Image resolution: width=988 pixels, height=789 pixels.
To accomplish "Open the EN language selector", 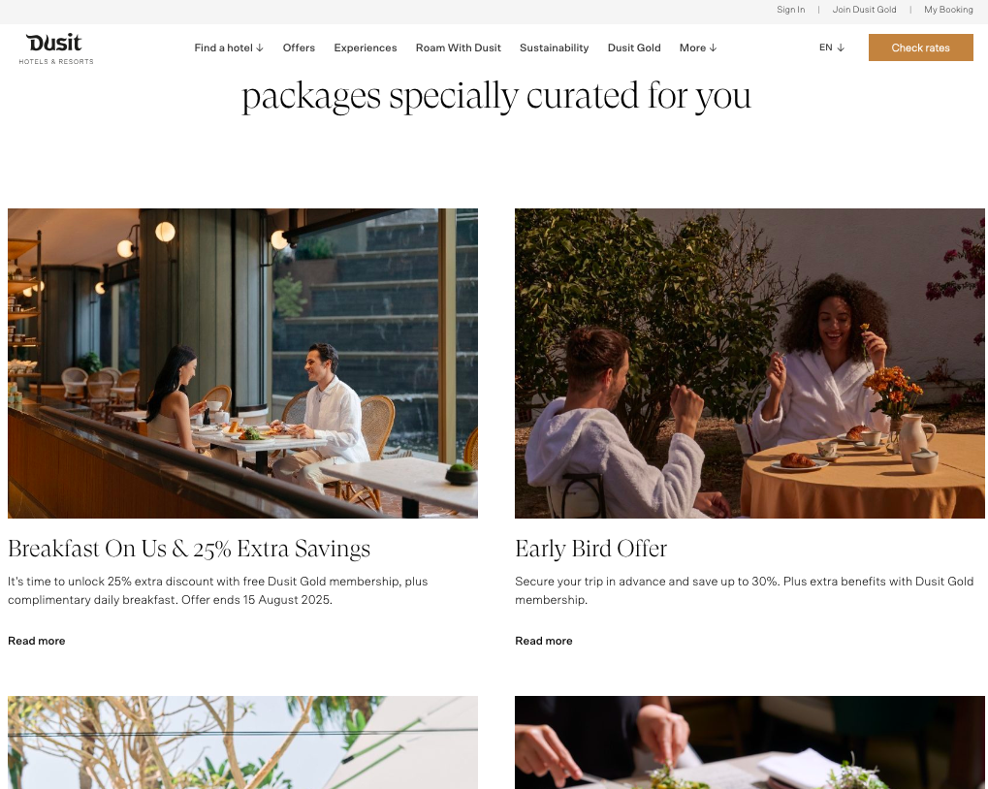I will 831,47.
